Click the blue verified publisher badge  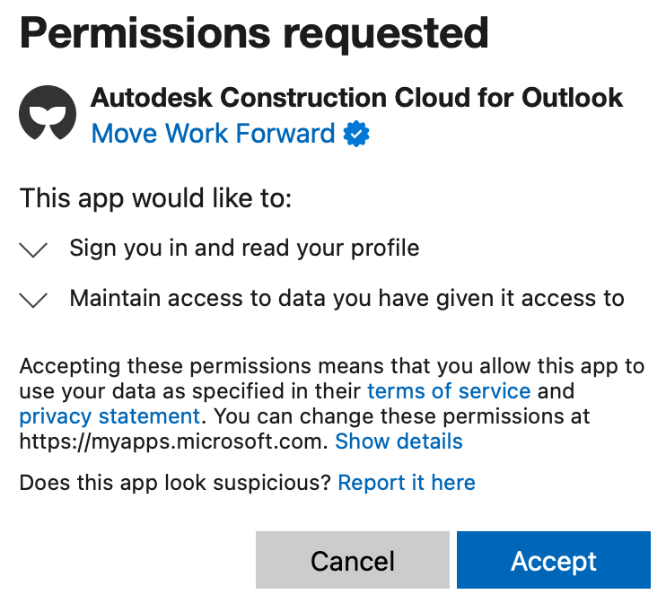coord(357,135)
